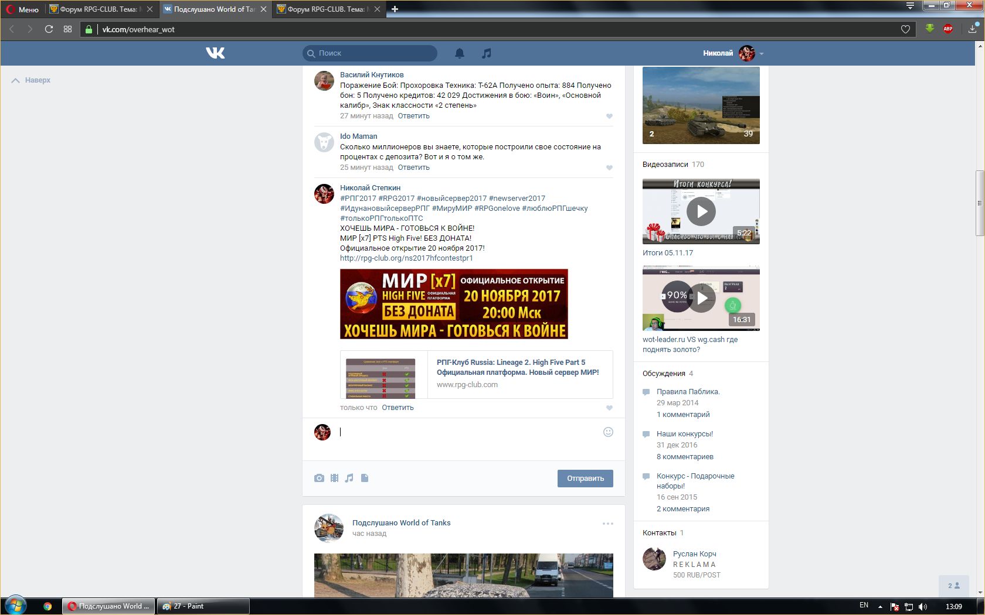
Task: Like Ido Maman's comment
Action: pos(609,168)
